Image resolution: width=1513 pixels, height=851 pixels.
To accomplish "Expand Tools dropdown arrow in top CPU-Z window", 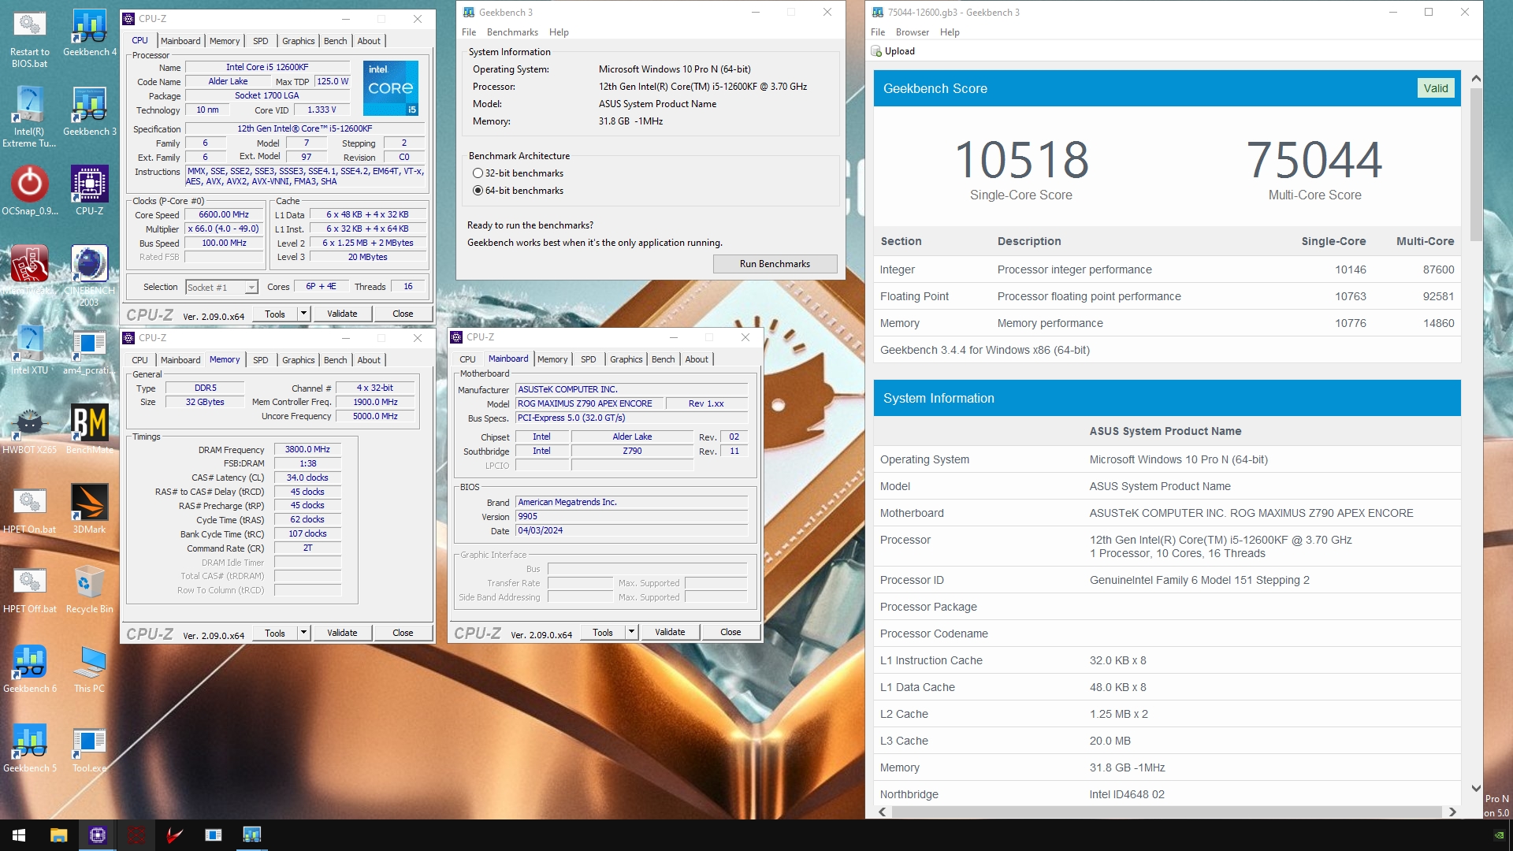I will point(303,314).
